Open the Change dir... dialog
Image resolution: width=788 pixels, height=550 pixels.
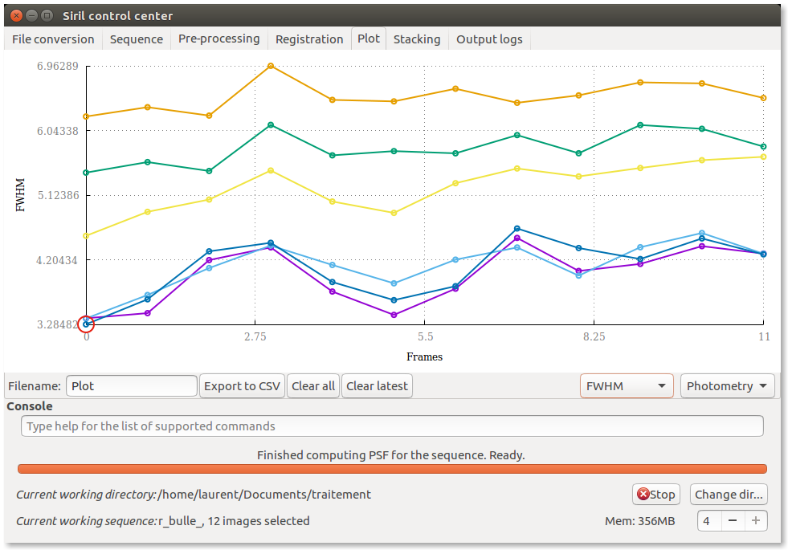(x=729, y=495)
